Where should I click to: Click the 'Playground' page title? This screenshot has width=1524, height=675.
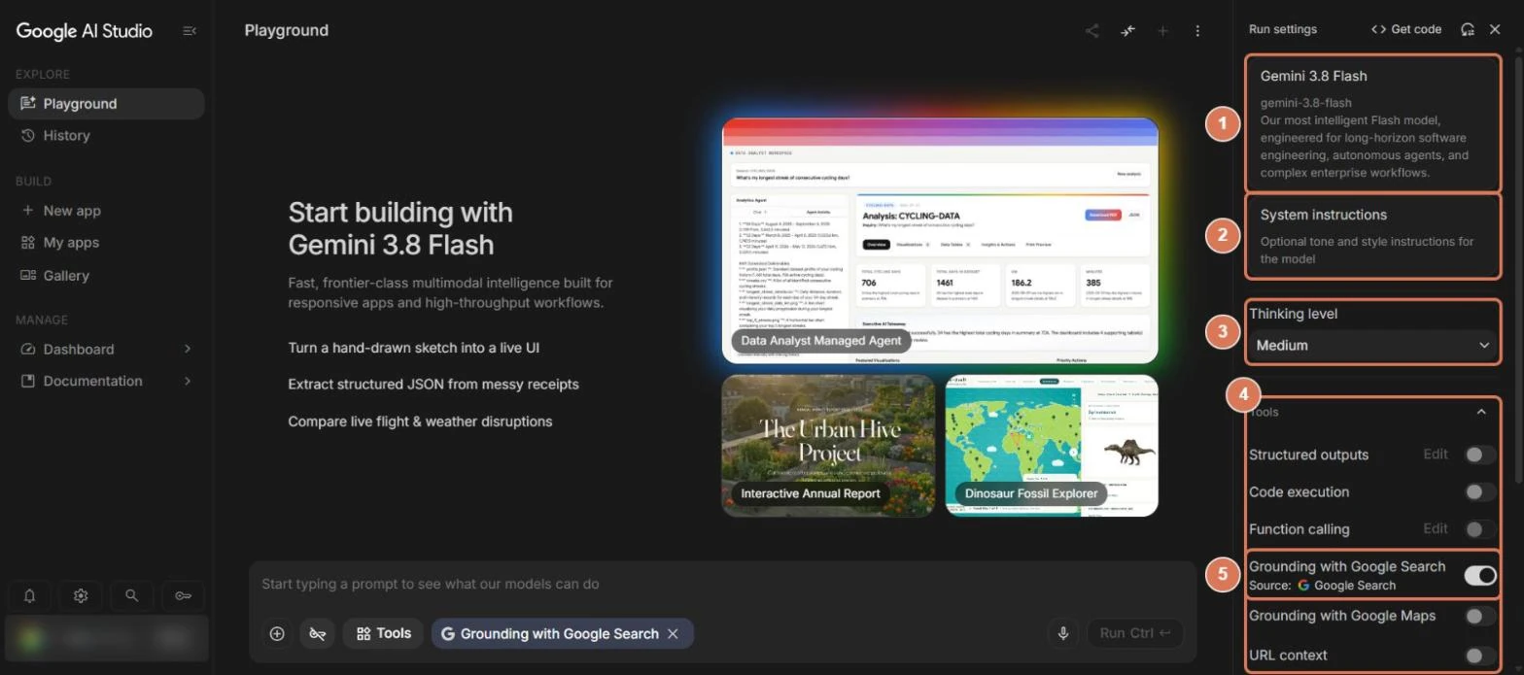(x=287, y=30)
